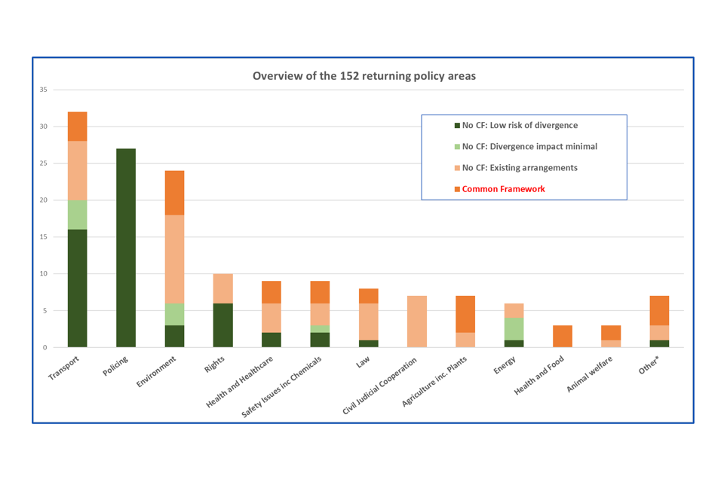Click the light green Divergence impact minimal swatch
The width and height of the screenshot is (724, 482).
[457, 147]
